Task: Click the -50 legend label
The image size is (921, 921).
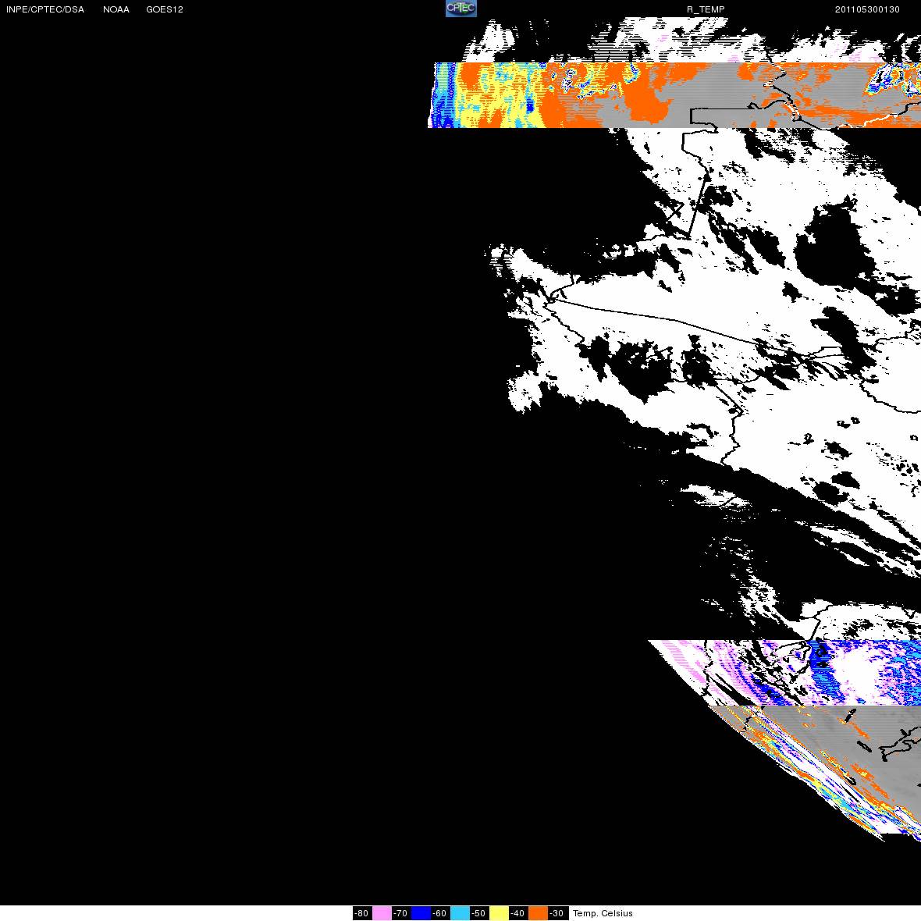Action: (478, 912)
